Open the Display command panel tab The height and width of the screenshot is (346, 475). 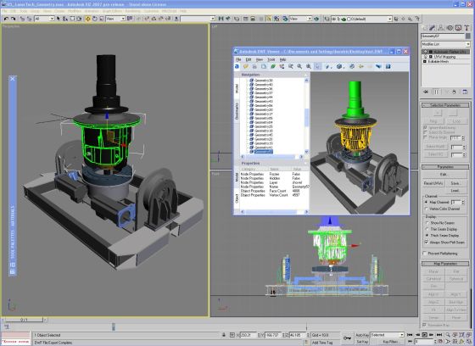458,28
